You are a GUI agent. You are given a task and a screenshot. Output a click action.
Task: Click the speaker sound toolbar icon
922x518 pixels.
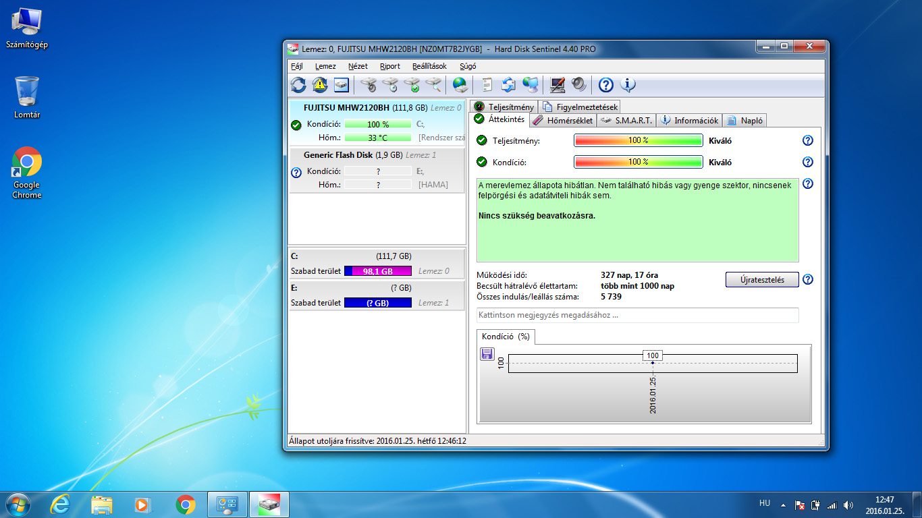pos(578,85)
